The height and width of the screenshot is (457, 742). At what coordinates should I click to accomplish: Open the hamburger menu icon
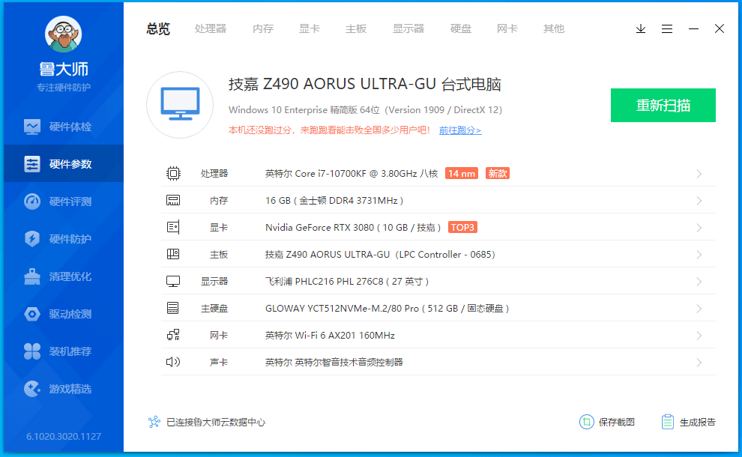point(667,28)
